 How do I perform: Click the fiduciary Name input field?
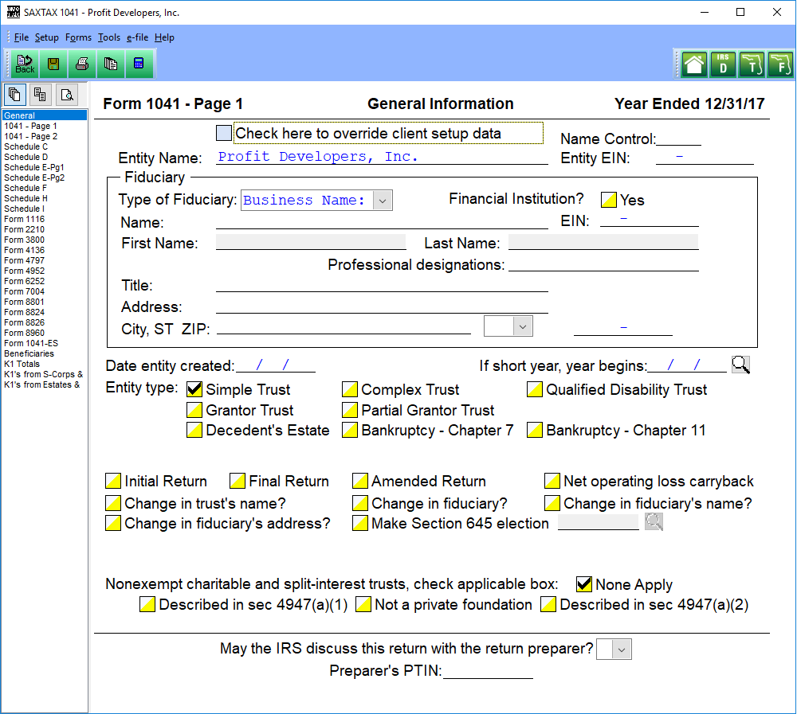pos(382,222)
